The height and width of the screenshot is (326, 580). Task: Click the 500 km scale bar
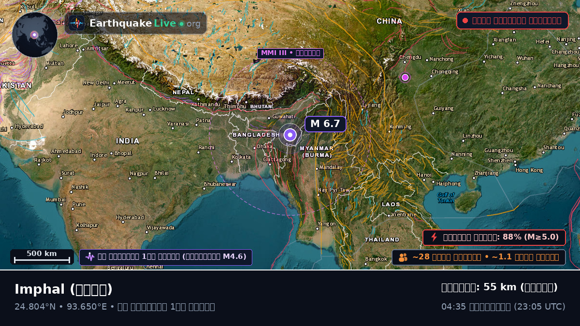42,257
